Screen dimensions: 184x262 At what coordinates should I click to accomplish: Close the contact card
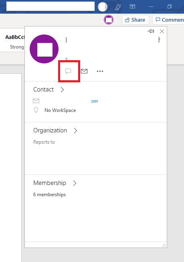pos(162,31)
